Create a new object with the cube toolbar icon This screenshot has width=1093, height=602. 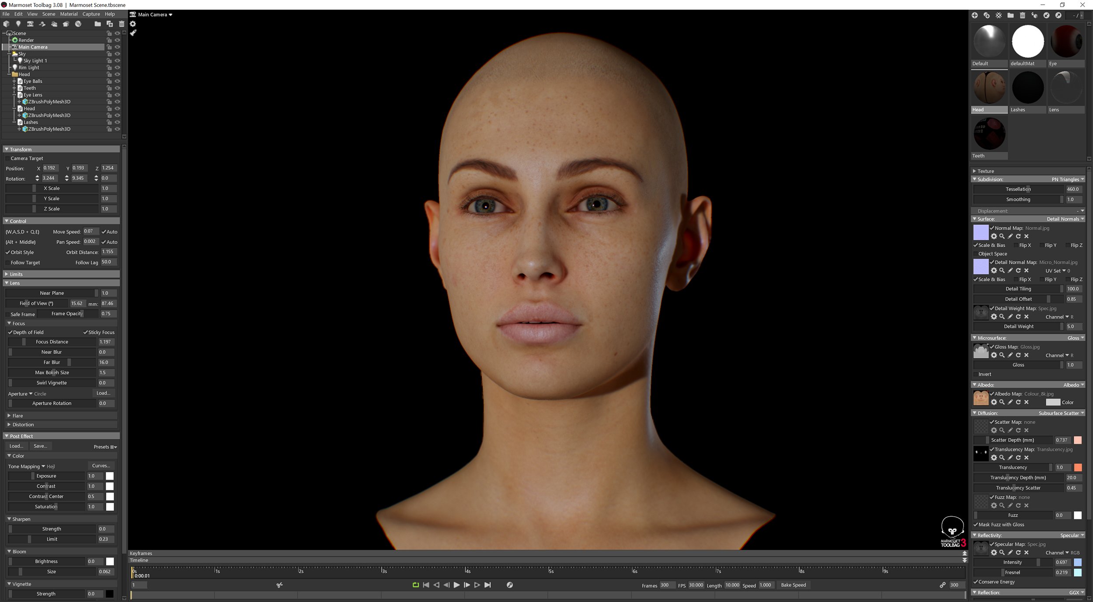[6, 24]
